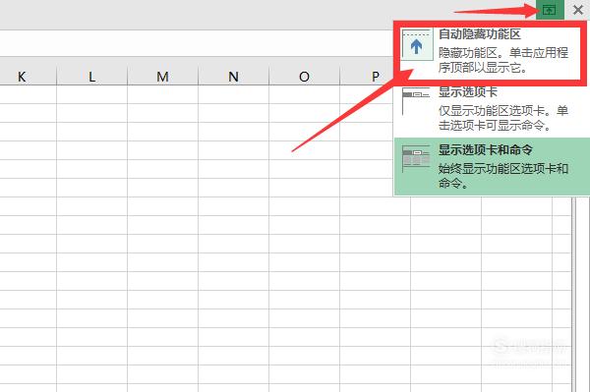The image size is (590, 392).
Task: Select 显示选项卡 option
Action: [x=492, y=109]
